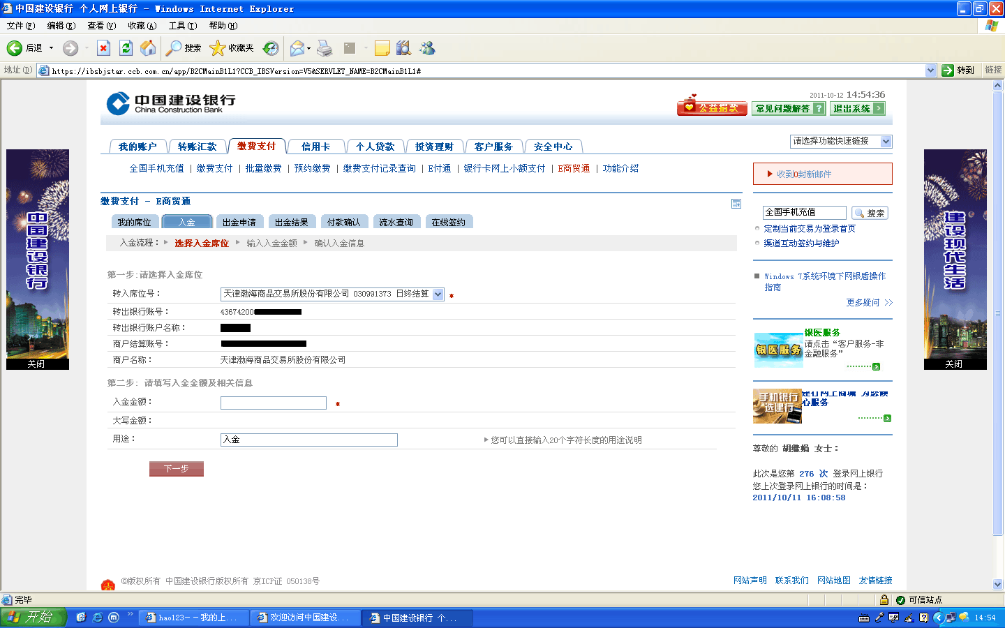
Task: Open the Favorites star icon
Action: pos(218,48)
